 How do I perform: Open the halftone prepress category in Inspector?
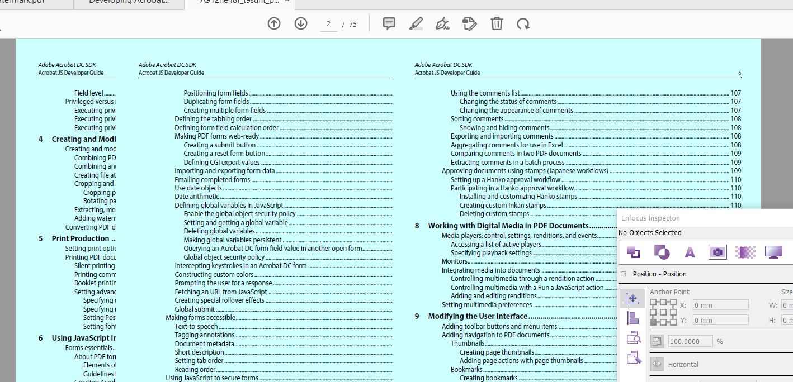pyautogui.click(x=745, y=252)
